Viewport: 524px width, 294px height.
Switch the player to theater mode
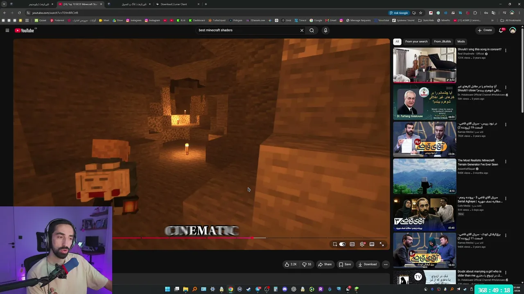coord(372,244)
